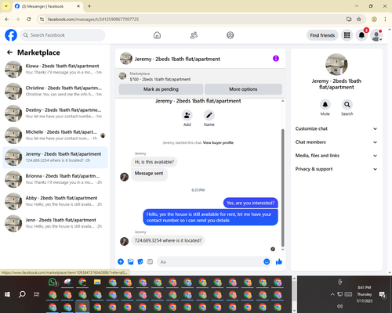Image resolution: width=392 pixels, height=313 pixels.
Task: Search in conversation magnifier icon
Action: click(347, 105)
